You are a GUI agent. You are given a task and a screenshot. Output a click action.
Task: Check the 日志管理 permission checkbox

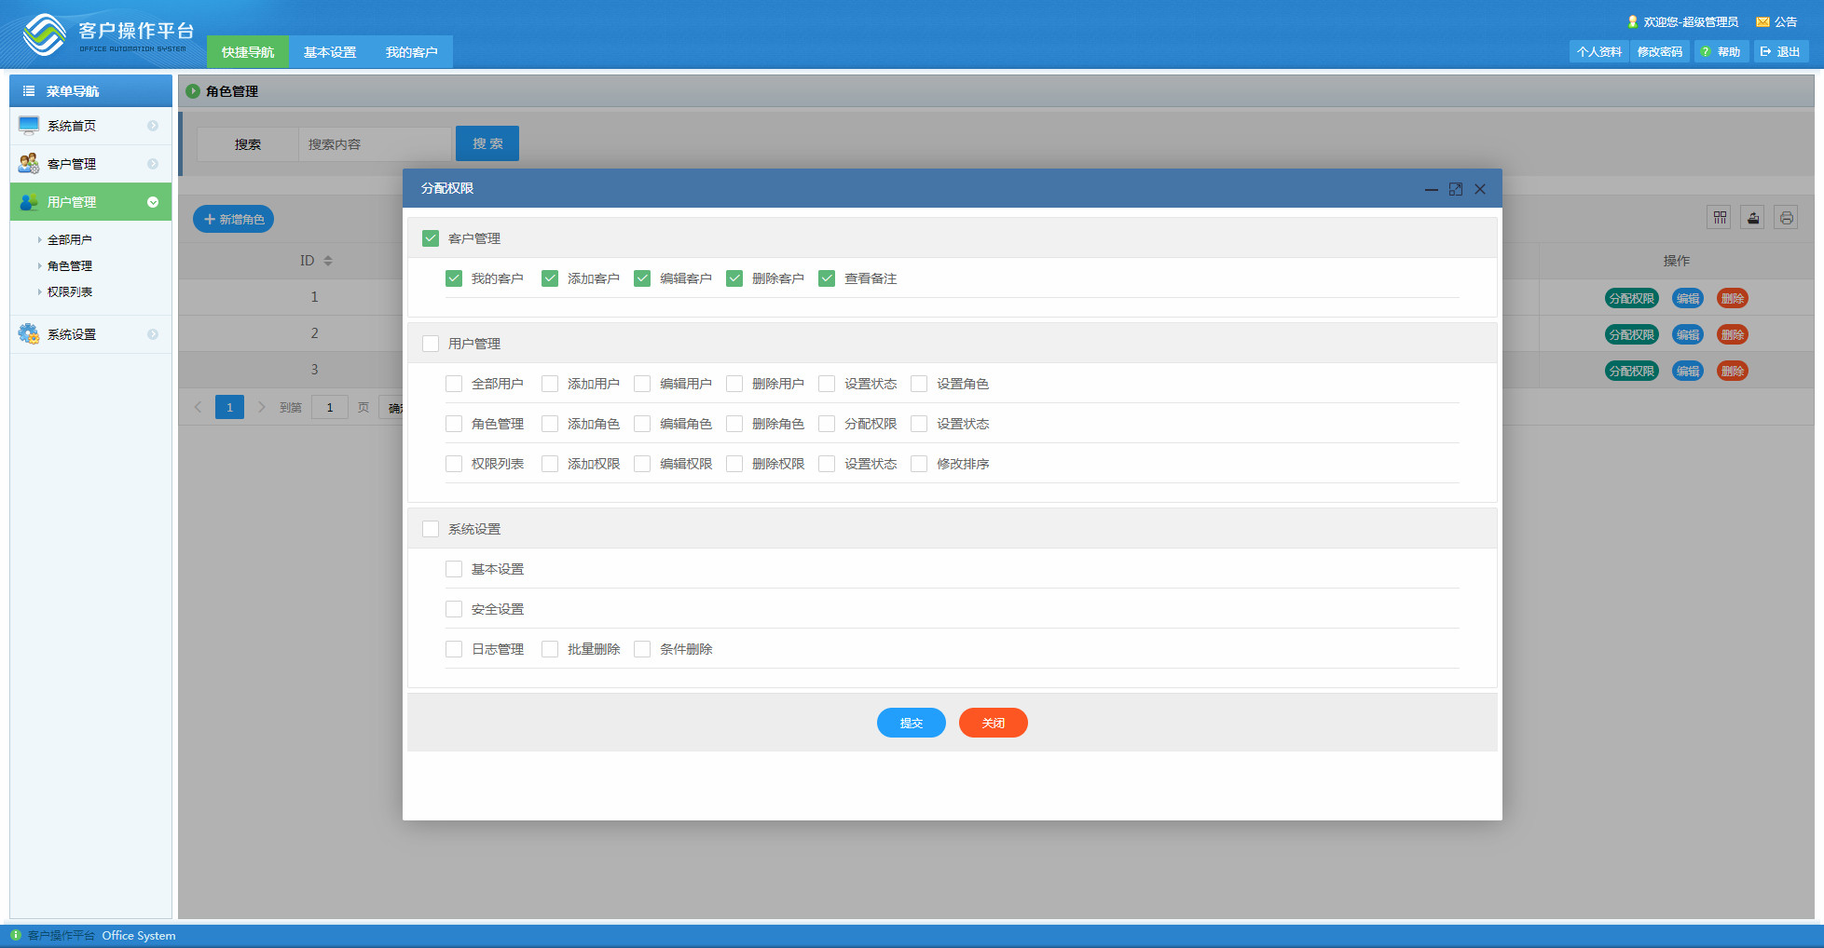(x=454, y=649)
